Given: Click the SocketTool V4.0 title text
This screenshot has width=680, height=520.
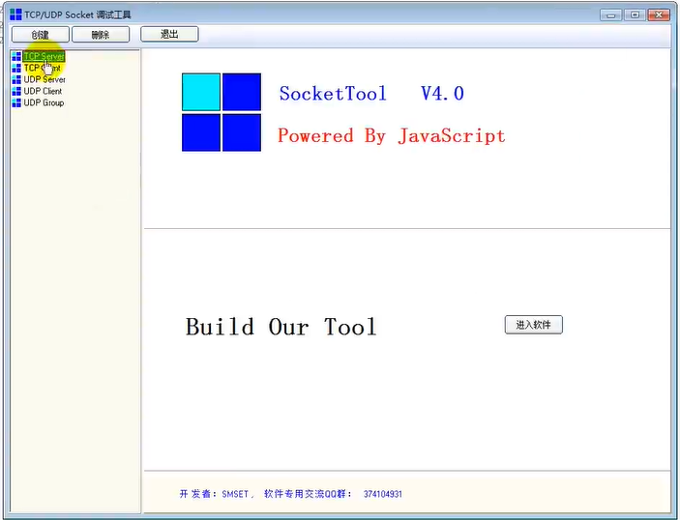Looking at the screenshot, I should pyautogui.click(x=371, y=94).
